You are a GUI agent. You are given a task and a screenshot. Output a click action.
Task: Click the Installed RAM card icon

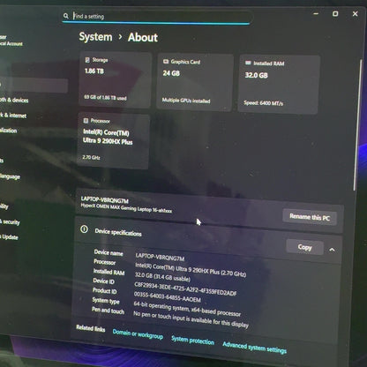[x=248, y=63]
